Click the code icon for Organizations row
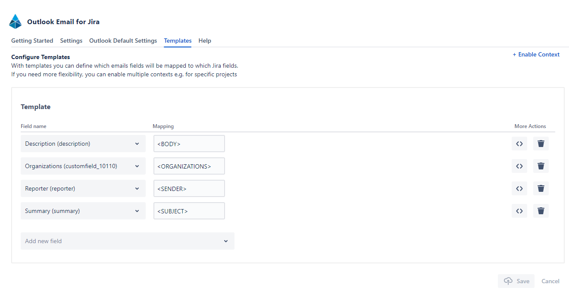Image resolution: width=569 pixels, height=294 pixels. pos(519,166)
